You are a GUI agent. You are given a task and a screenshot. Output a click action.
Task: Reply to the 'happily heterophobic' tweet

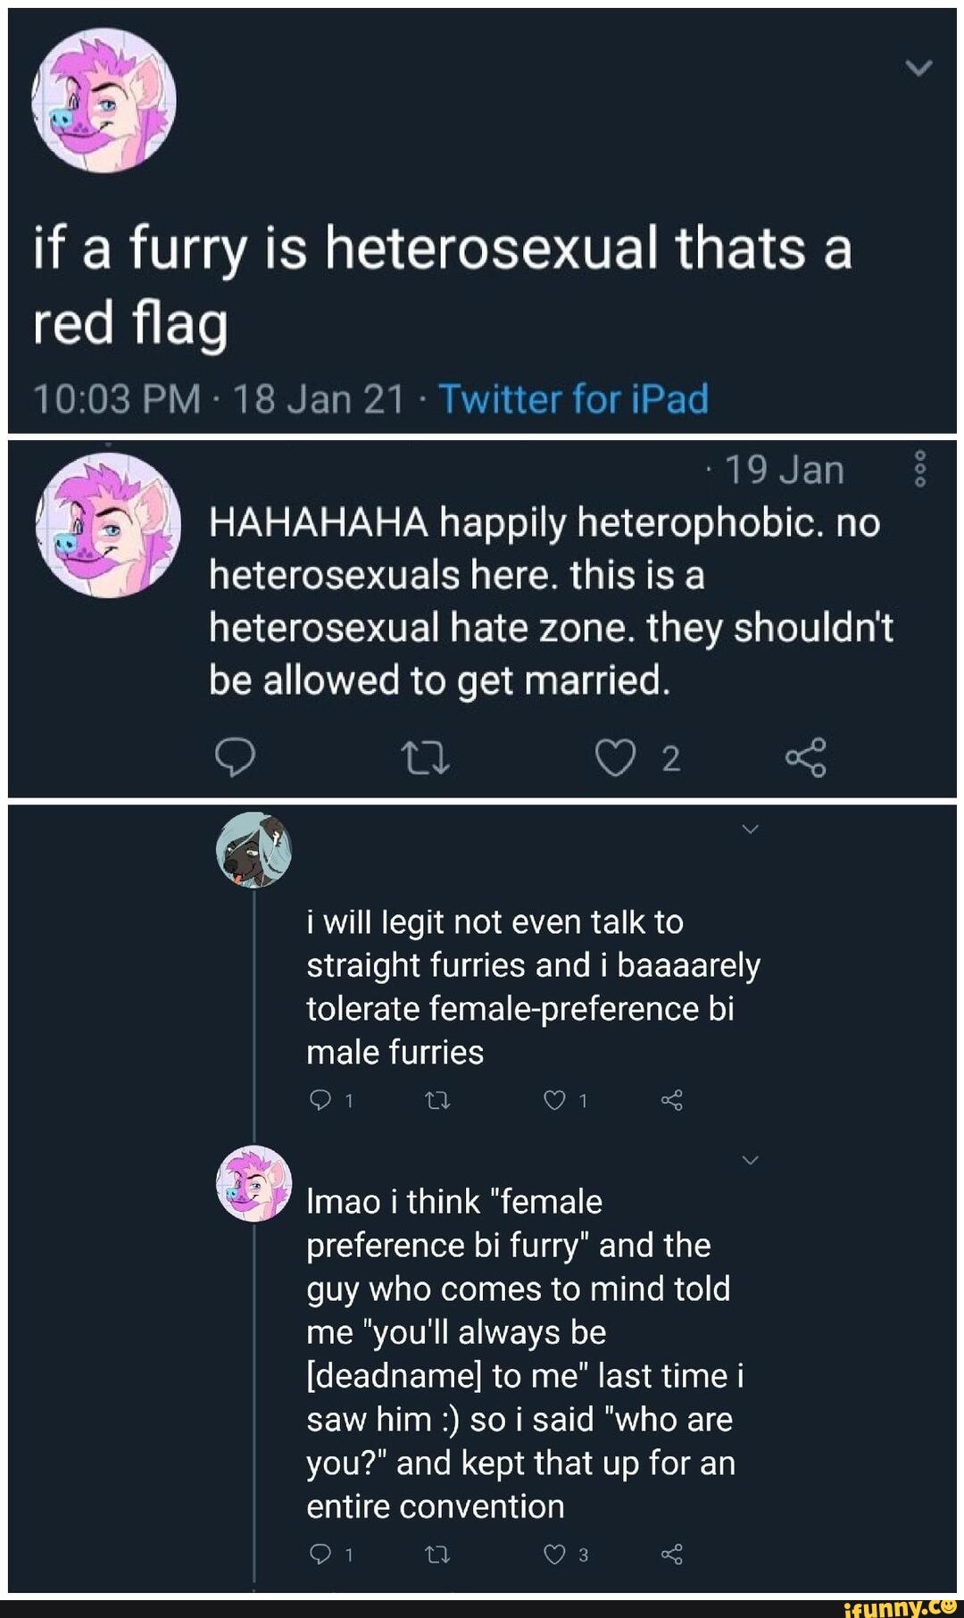pyautogui.click(x=236, y=758)
